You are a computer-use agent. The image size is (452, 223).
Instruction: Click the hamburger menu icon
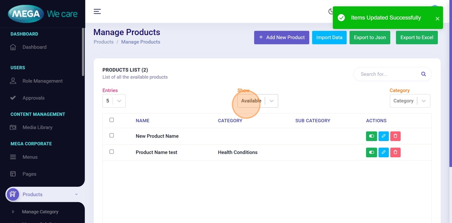point(97,11)
